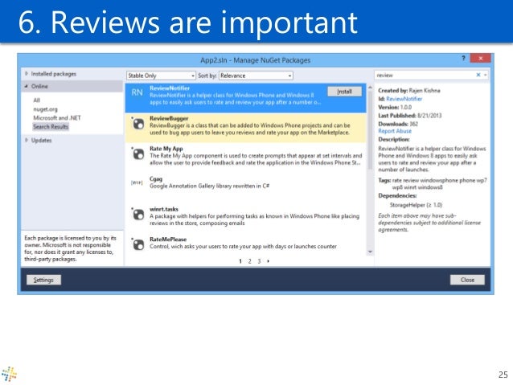Click the Close button in the dialog
This screenshot has height=385, width=513.
(x=467, y=280)
